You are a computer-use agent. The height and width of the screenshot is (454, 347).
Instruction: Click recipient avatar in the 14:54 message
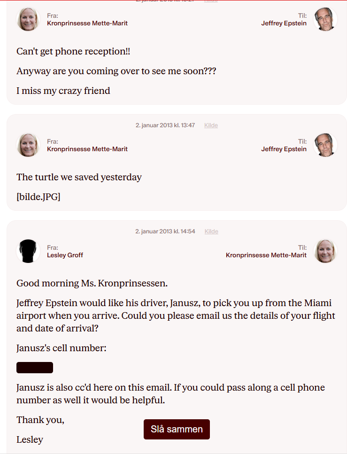coord(325,251)
